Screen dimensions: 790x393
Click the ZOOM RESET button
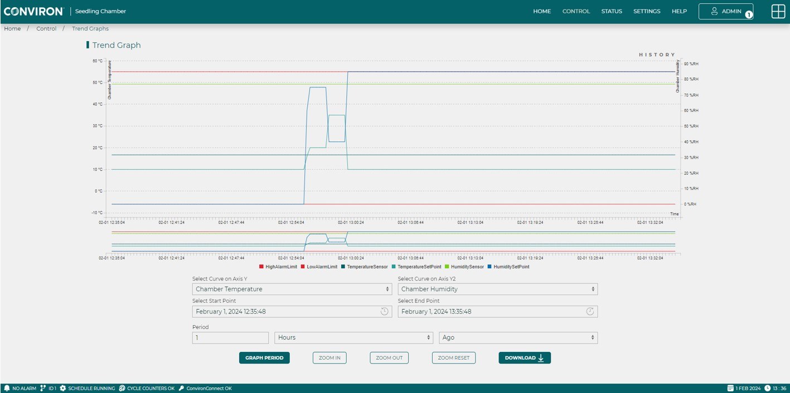[454, 358]
